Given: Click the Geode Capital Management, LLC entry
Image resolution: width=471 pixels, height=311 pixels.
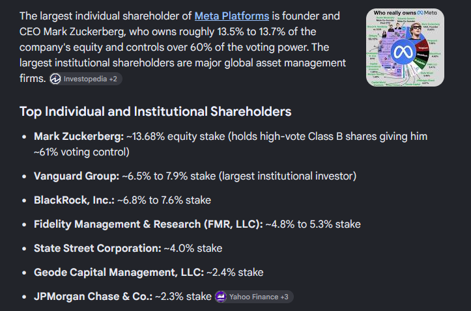Looking at the screenshot, I should [149, 273].
